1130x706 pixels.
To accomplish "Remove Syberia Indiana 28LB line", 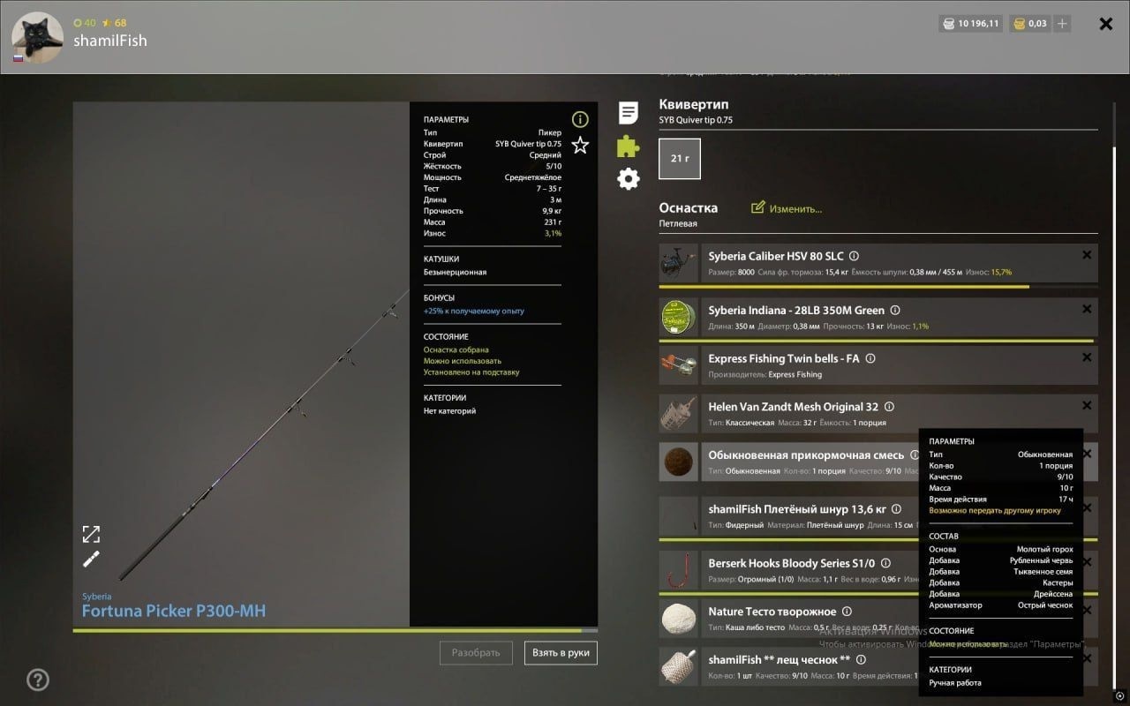I will (1087, 310).
